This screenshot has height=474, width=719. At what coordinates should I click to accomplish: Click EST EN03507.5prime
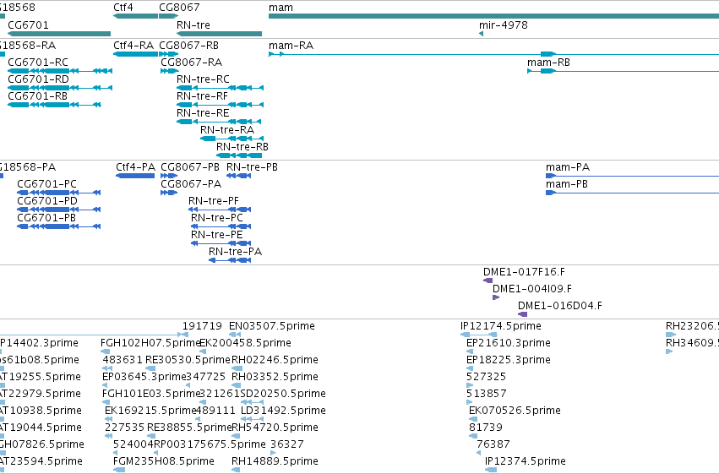(x=272, y=326)
